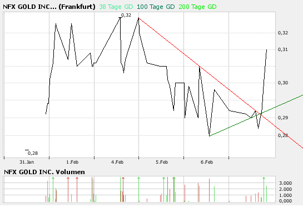Image resolution: width=303 pixels, height=213 pixels.
Task: Click the 0,30 price axis label
Action: coord(283,83)
